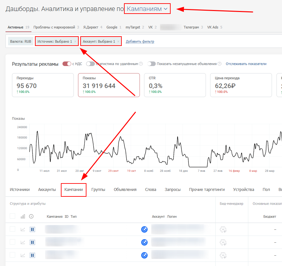The height and width of the screenshot is (266, 282).
Task: Click help icon next to Статистика по удалённым
Action: point(141,64)
